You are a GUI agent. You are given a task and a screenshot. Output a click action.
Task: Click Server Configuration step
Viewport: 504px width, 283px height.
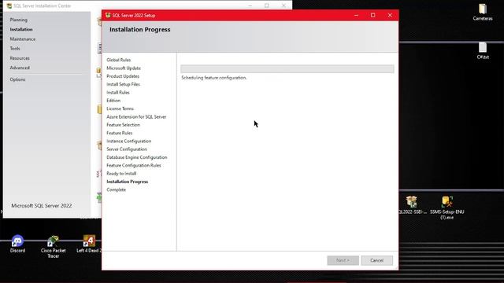pos(127,149)
